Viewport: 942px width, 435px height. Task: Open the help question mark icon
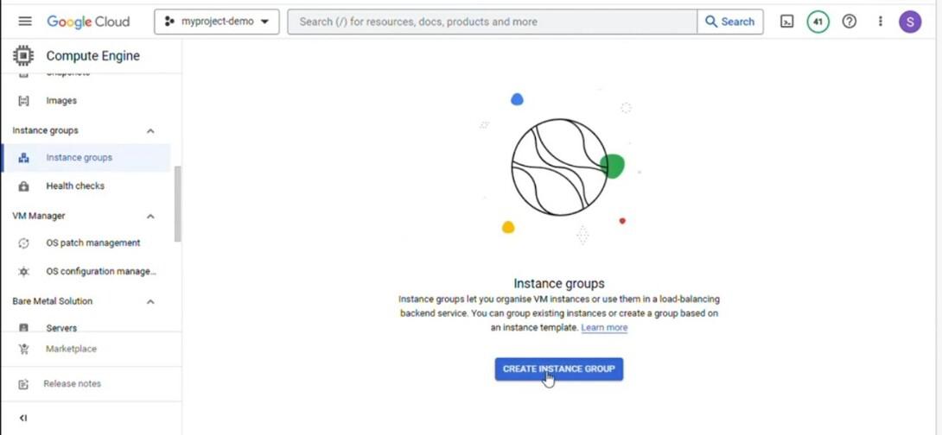click(x=849, y=22)
